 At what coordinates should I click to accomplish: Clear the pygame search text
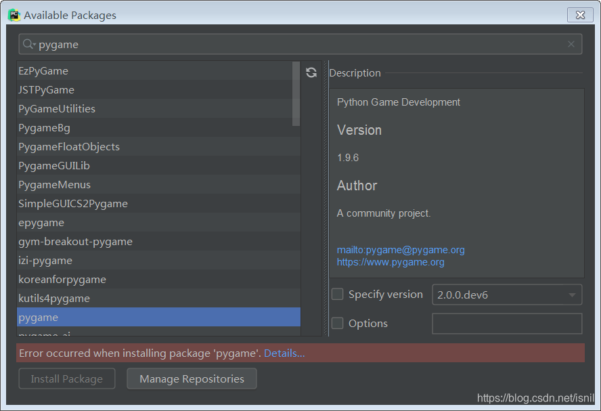tap(571, 45)
